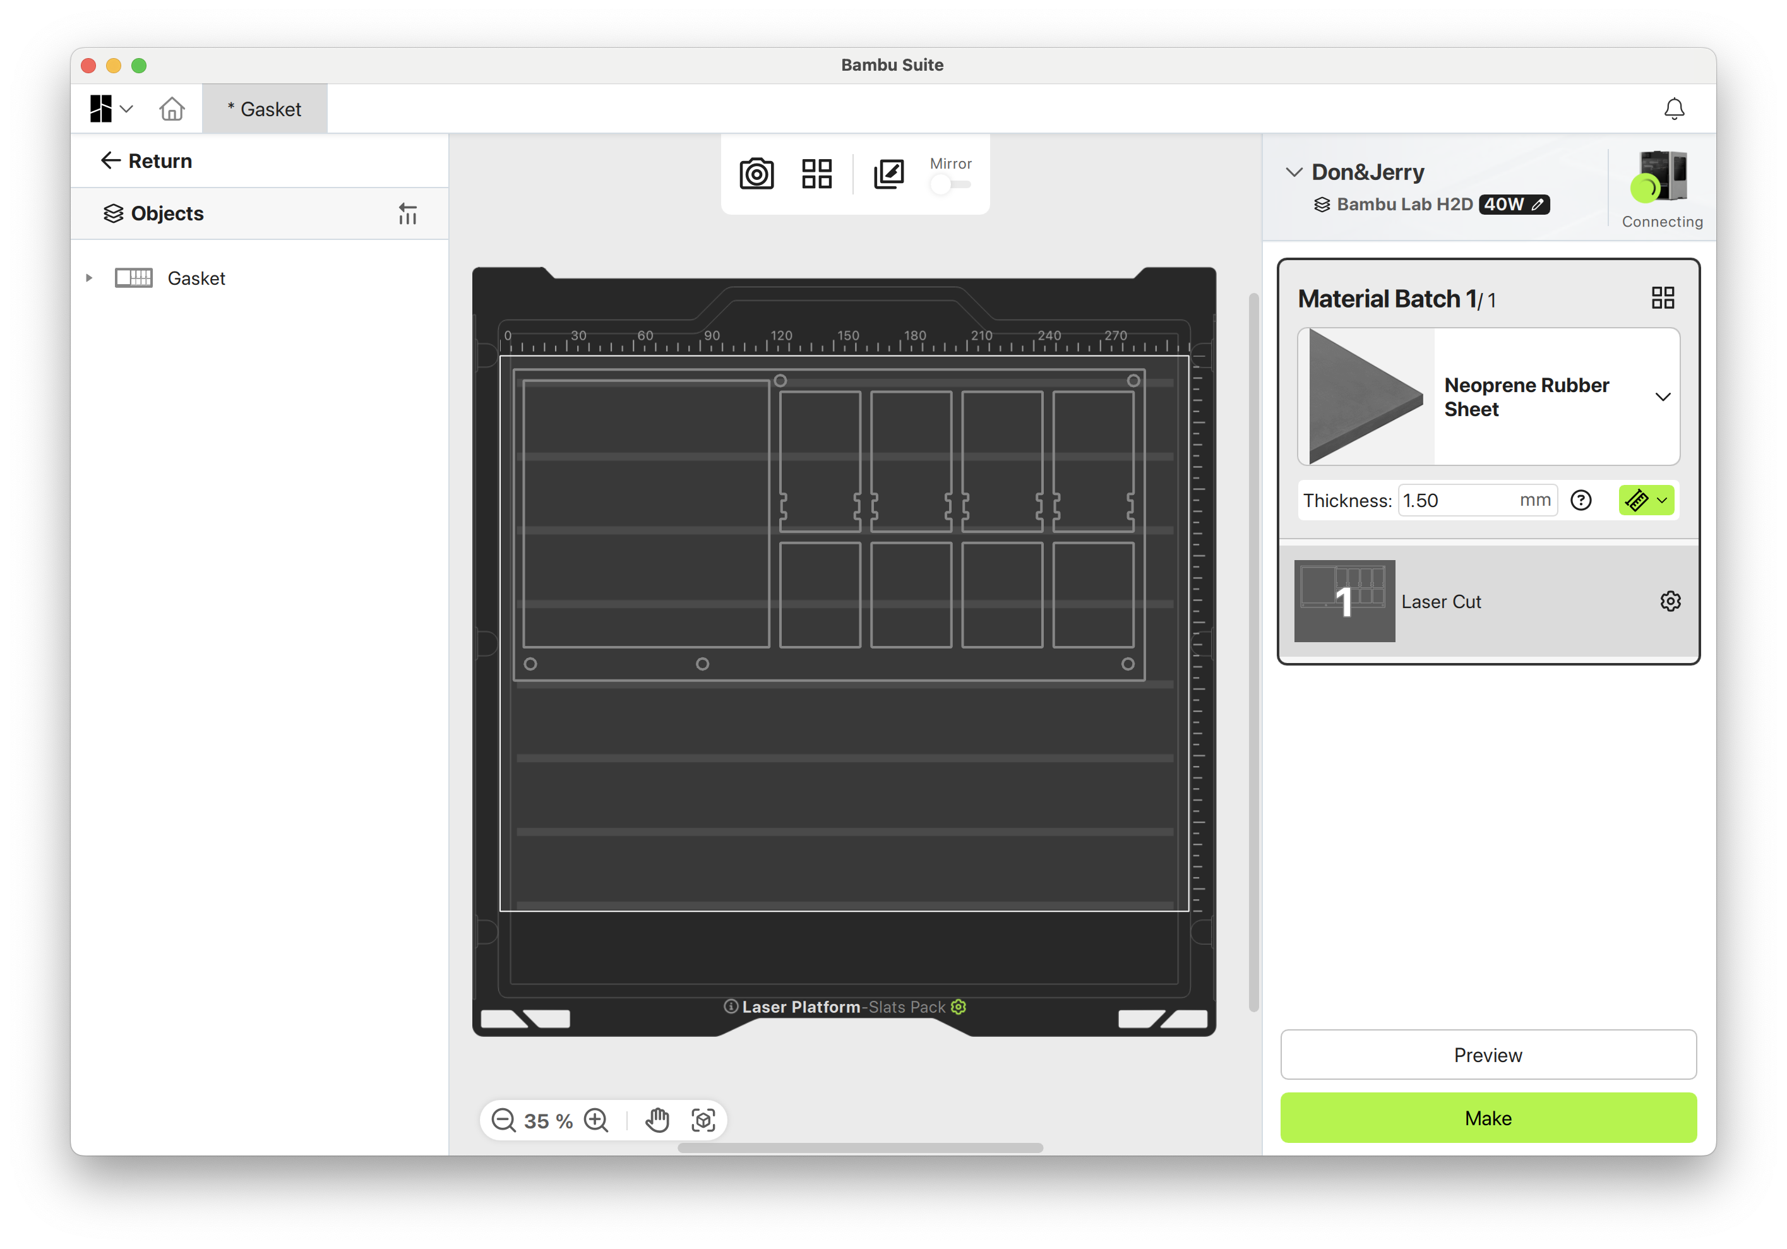Zoom out with the minus magnifier

tap(503, 1120)
